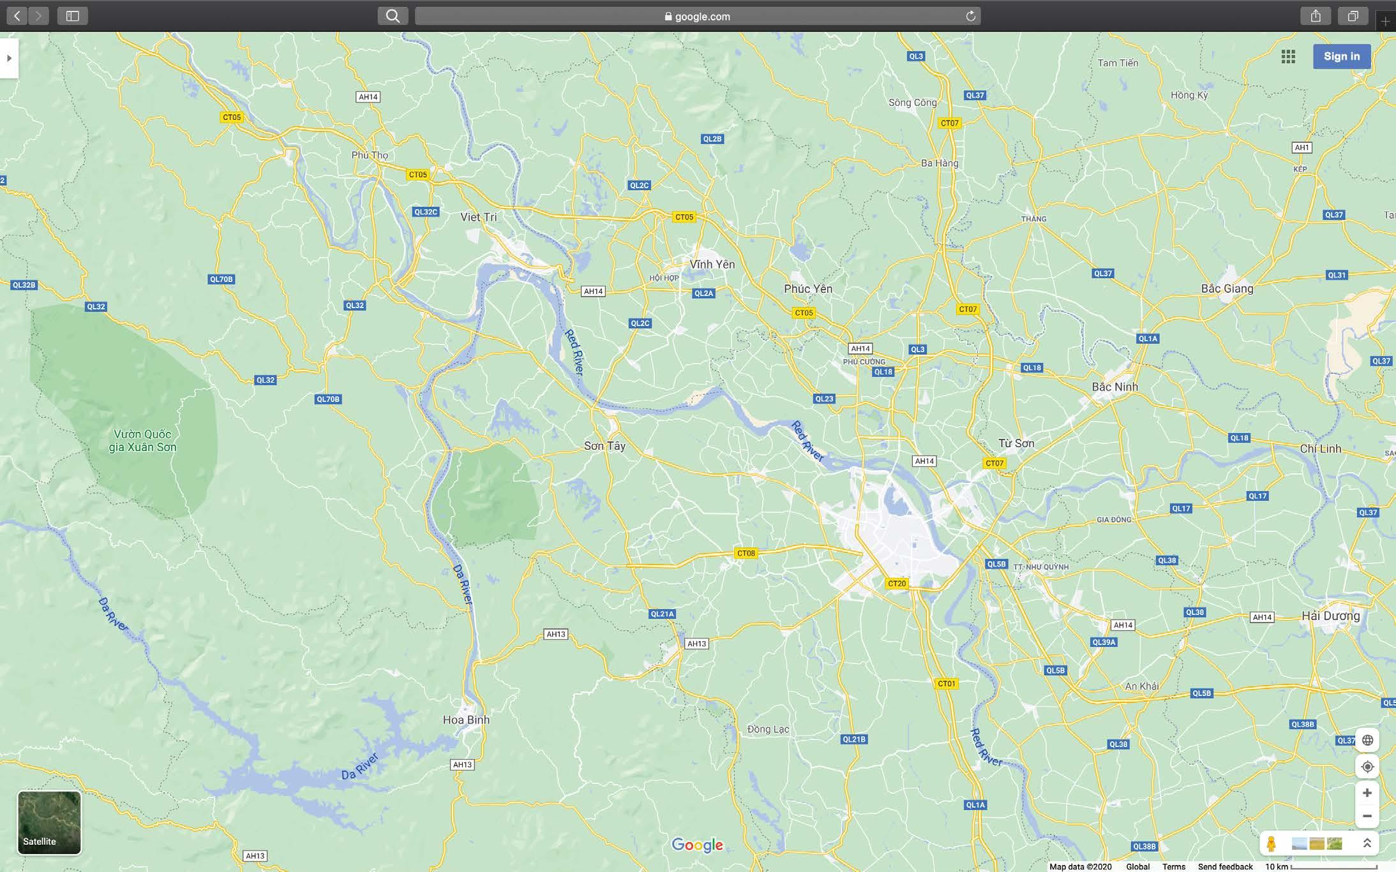The height and width of the screenshot is (872, 1396).
Task: Open a new tab with plus
Action: click(1385, 21)
